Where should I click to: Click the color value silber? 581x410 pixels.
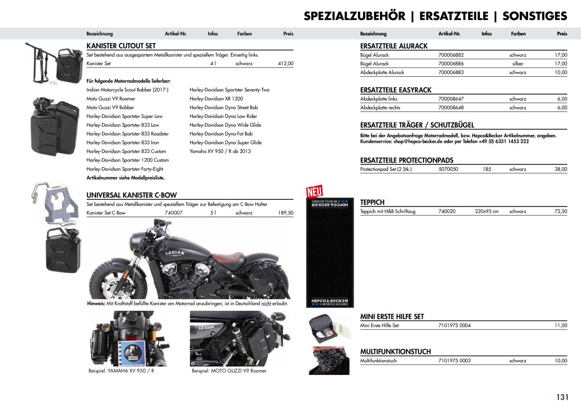pyautogui.click(x=518, y=64)
